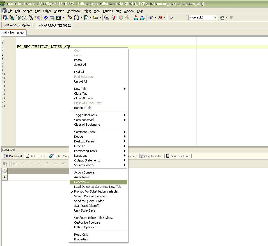Expand Desktop Panels submenu
The width and height of the screenshot is (268, 246).
point(98,141)
